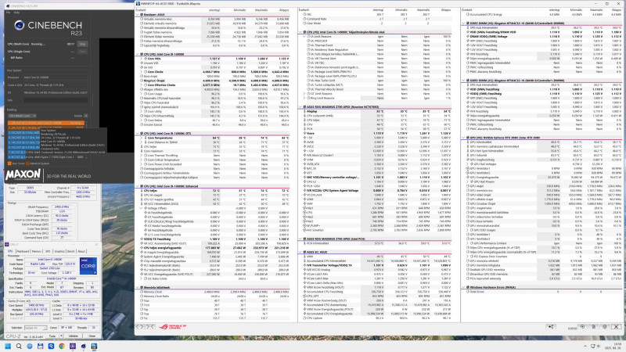Open the Help menu in Cinebench
This screenshot has height=352, width=626.
tap(16, 13)
